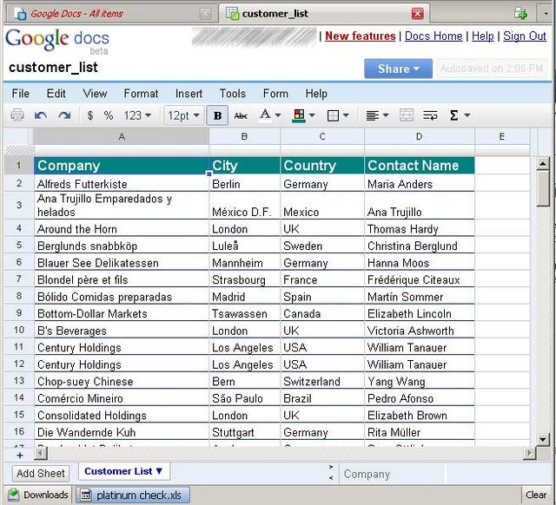The width and height of the screenshot is (556, 505).
Task: Click the Redo arrow icon
Action: click(x=64, y=115)
